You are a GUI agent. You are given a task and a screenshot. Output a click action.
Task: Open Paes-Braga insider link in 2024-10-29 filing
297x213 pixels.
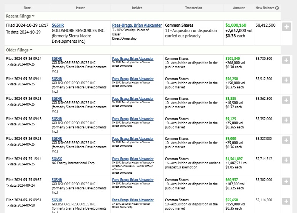pyautogui.click(x=137, y=25)
